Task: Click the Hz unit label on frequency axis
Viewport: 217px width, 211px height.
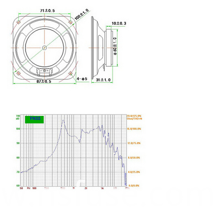Action: click(x=29, y=188)
